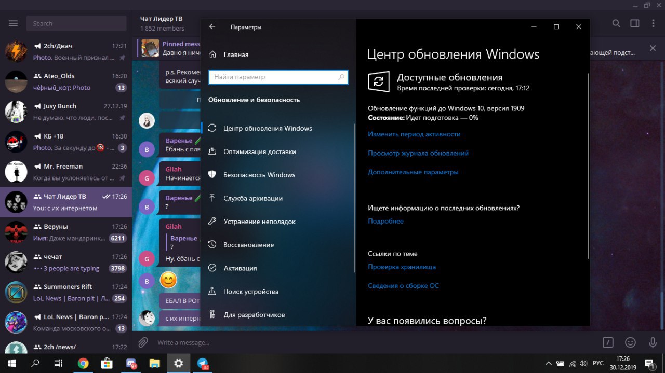Click the Home (Главная) icon in Settings
Viewport: 665px width, 373px height.
[212, 54]
